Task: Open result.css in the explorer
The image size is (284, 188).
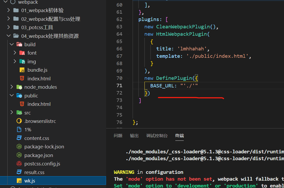Action: click(x=34, y=172)
